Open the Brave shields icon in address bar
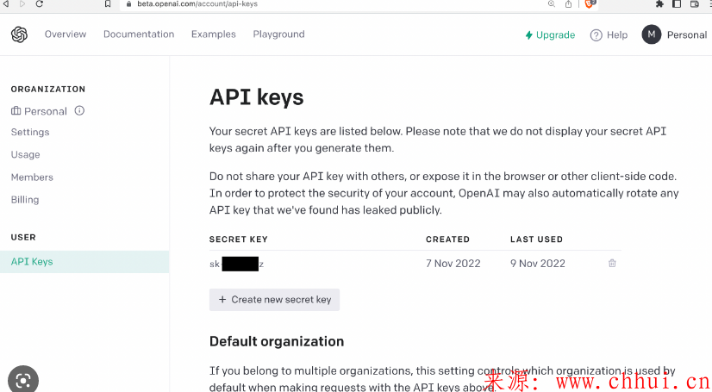The width and height of the screenshot is (712, 392). pos(590,4)
